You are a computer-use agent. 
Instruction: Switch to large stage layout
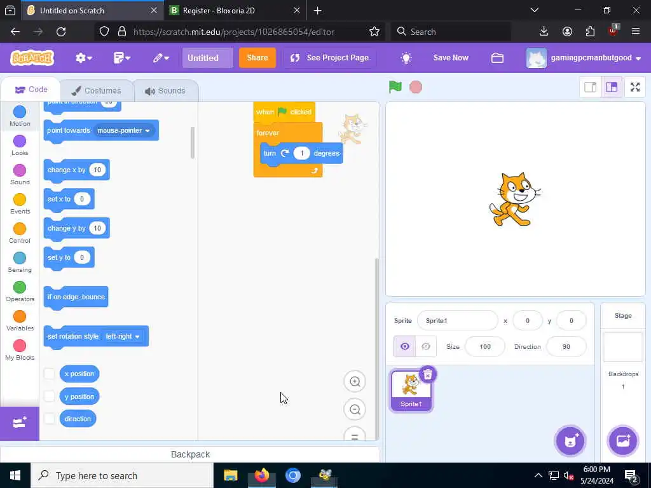click(612, 87)
